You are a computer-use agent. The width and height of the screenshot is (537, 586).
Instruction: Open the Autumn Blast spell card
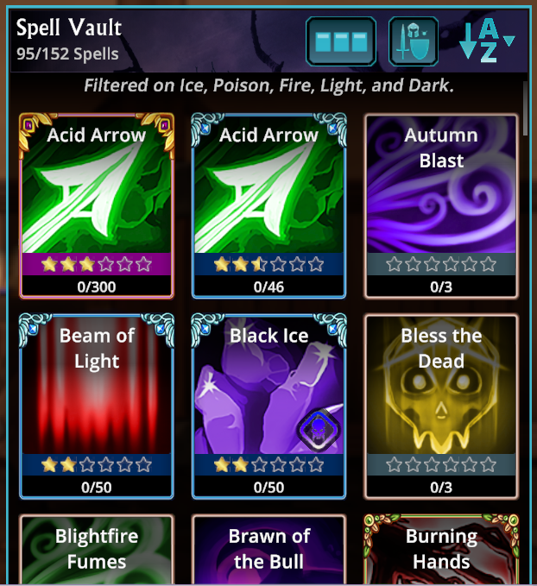441,206
